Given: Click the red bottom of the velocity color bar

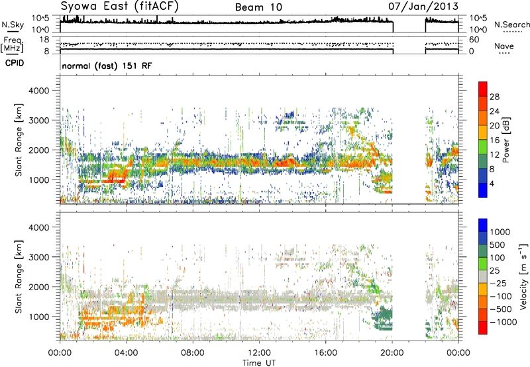Looking at the screenshot, I should 483,328.
